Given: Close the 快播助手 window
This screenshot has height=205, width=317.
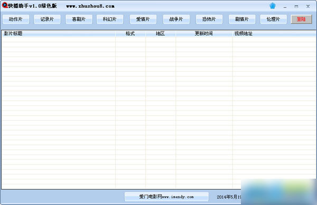Looking at the screenshot, I should (x=308, y=6).
